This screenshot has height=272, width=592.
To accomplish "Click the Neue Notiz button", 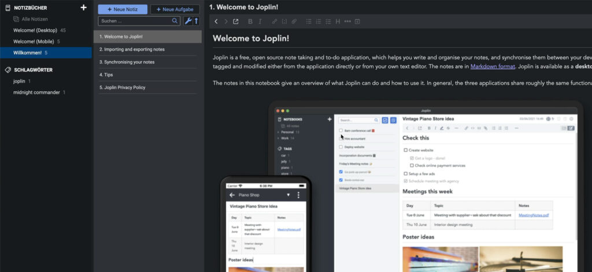I will click(123, 9).
